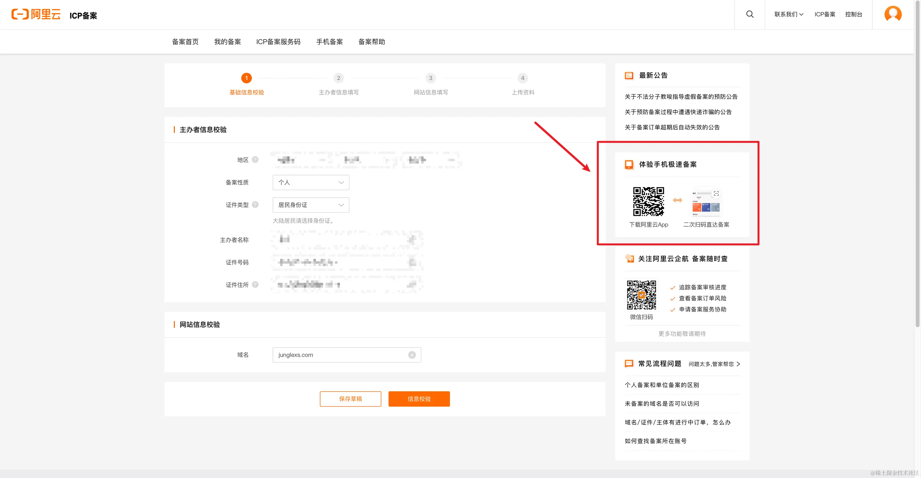Clear the domain field with X icon
Image resolution: width=921 pixels, height=478 pixels.
point(412,355)
